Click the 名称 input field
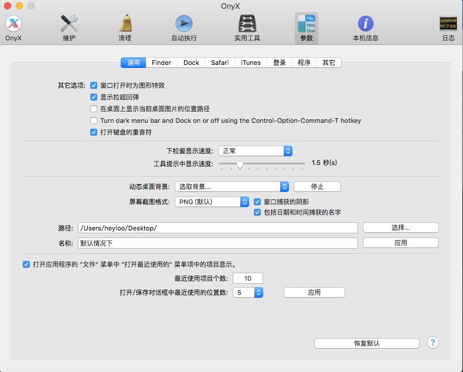The width and height of the screenshot is (463, 372). click(218, 243)
